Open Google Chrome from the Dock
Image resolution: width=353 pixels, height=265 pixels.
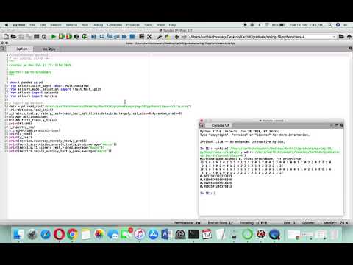(72, 234)
